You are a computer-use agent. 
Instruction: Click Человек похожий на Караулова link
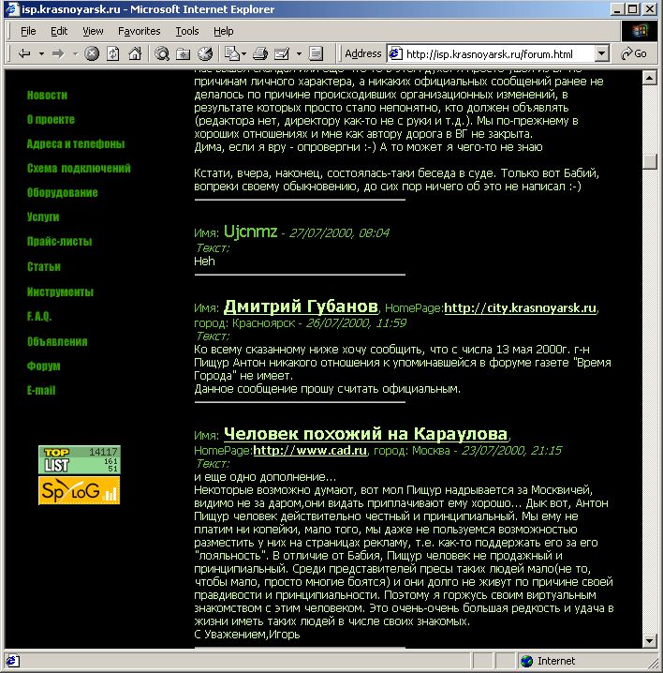pyautogui.click(x=366, y=434)
